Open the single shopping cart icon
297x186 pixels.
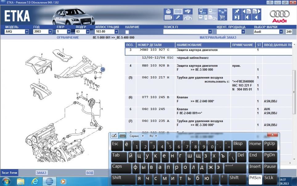(222, 18)
